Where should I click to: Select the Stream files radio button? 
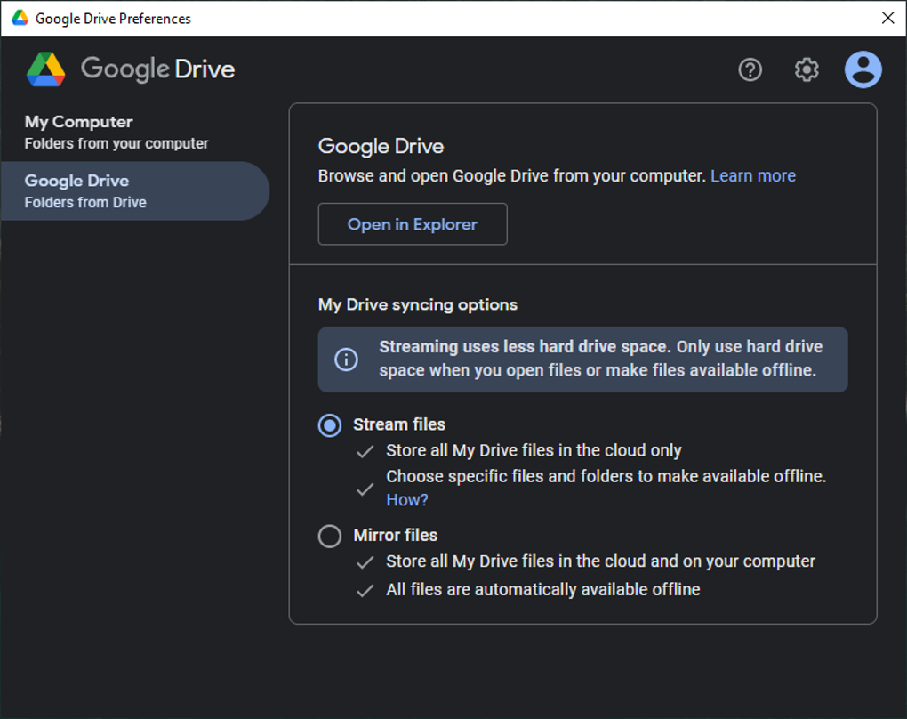(x=330, y=425)
